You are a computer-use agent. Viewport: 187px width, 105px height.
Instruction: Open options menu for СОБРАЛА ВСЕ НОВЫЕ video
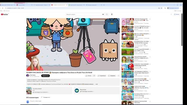coord(150,87)
